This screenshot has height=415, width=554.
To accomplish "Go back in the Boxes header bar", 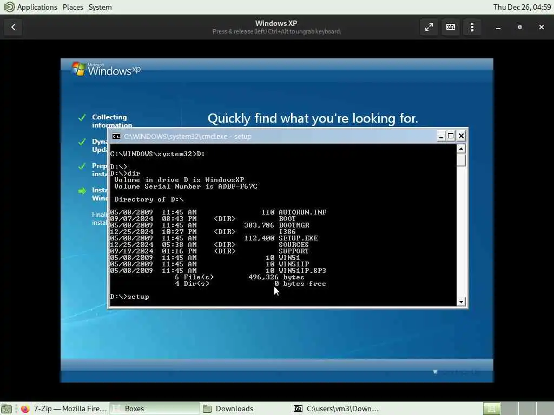I will click(14, 27).
